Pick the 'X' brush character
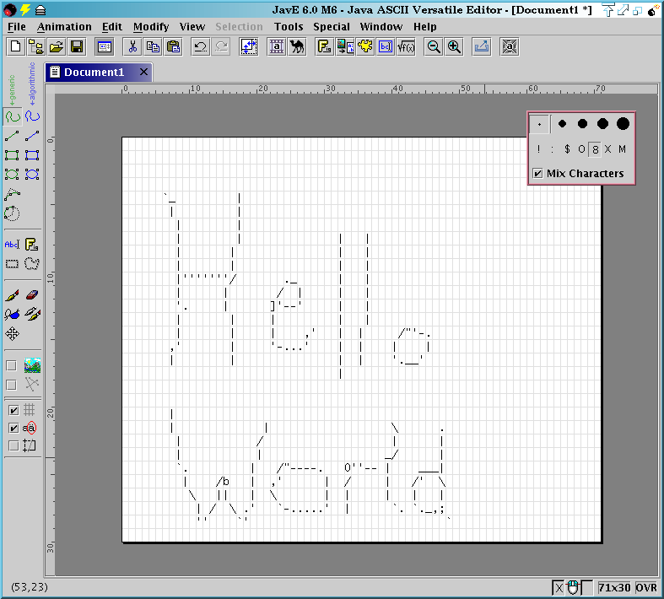664x599 pixels. click(608, 149)
